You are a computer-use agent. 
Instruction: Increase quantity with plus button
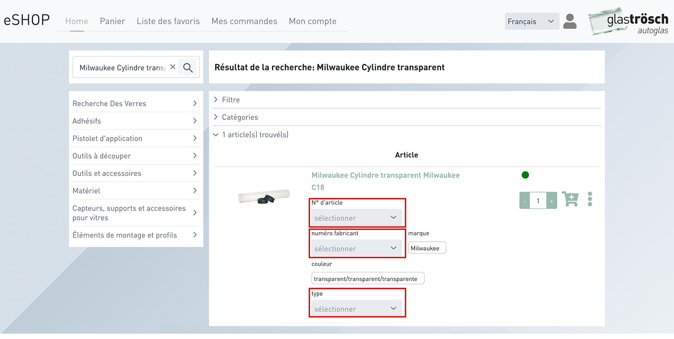(552, 201)
